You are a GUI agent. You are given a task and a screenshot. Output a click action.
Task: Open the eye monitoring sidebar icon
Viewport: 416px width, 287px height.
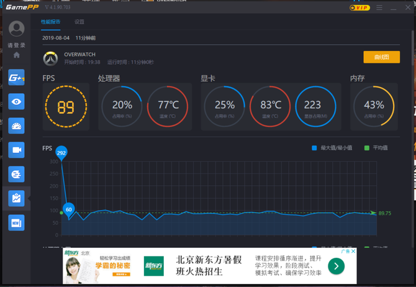16,101
